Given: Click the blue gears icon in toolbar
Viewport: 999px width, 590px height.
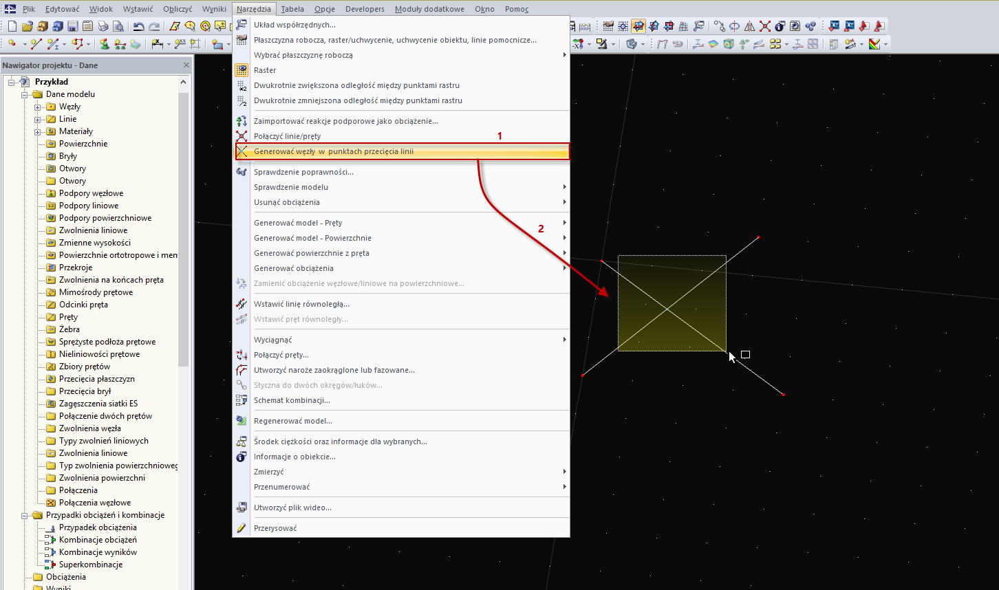Looking at the screenshot, I should (x=810, y=26).
